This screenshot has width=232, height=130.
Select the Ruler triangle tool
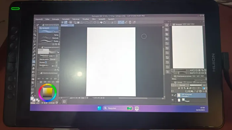(32, 93)
